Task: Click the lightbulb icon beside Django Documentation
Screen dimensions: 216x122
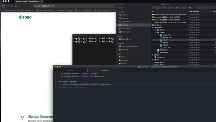Action: (22, 118)
